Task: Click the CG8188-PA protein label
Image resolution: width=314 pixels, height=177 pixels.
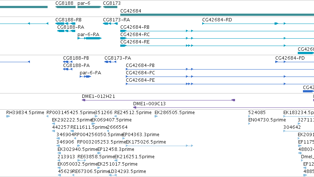Action: pos(76,66)
